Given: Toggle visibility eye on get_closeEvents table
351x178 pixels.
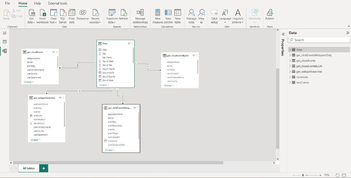Looking at the screenshot, I should pyautogui.click(x=54, y=52).
